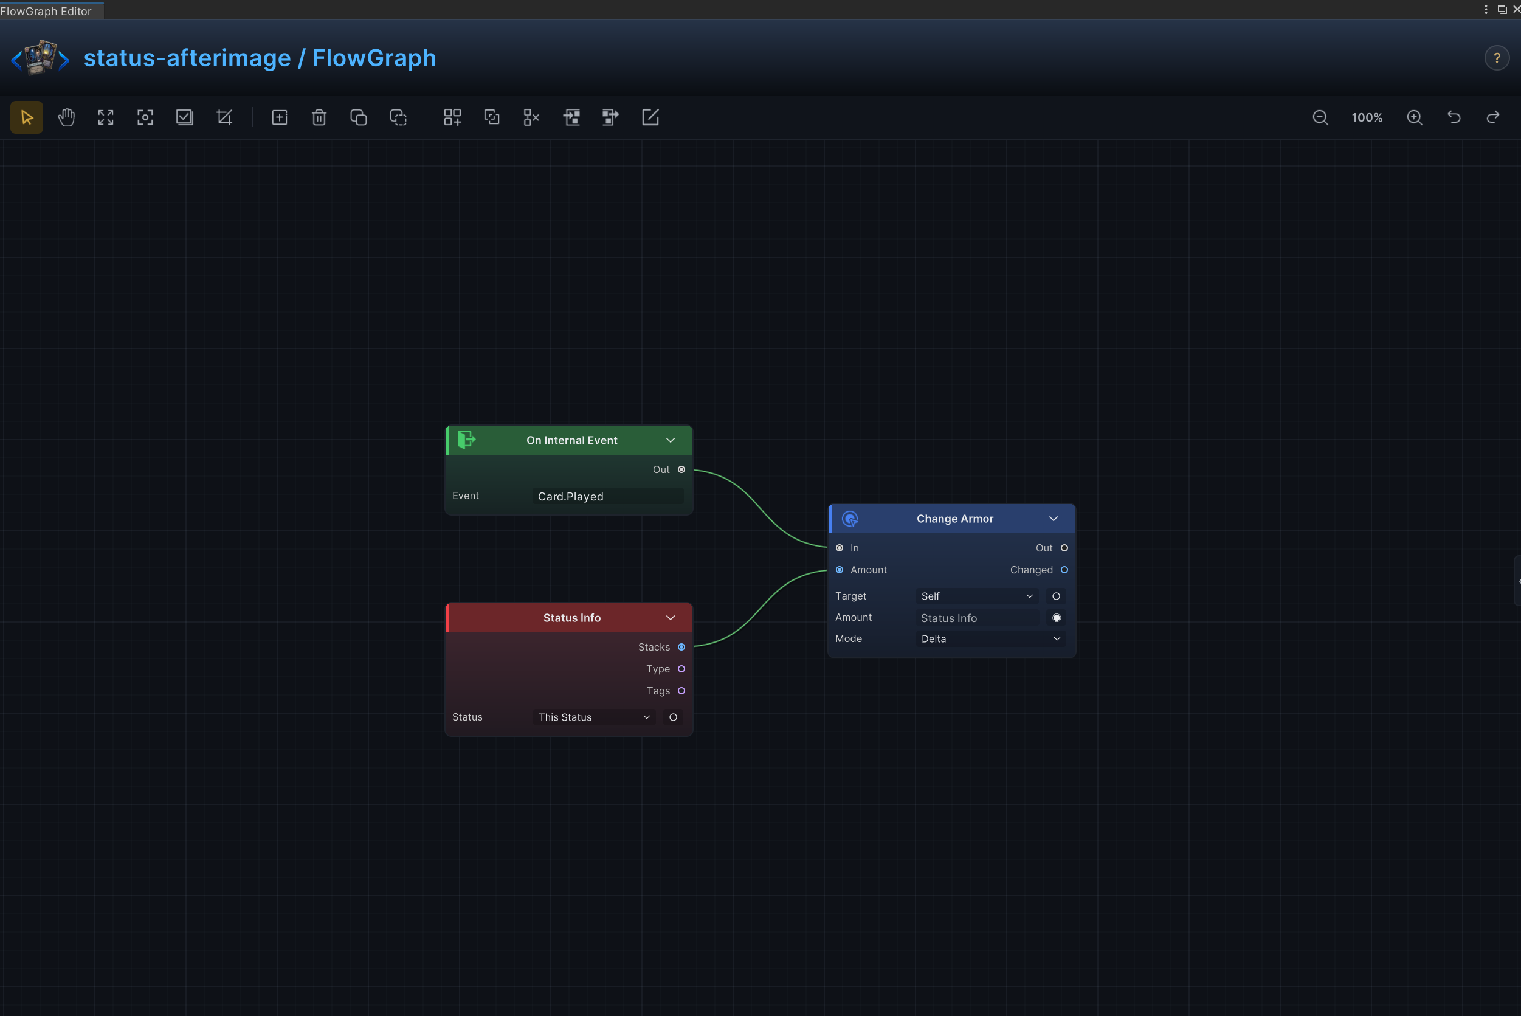Click the export-from-graph arrow icon
This screenshot has width=1521, height=1016.
[610, 117]
